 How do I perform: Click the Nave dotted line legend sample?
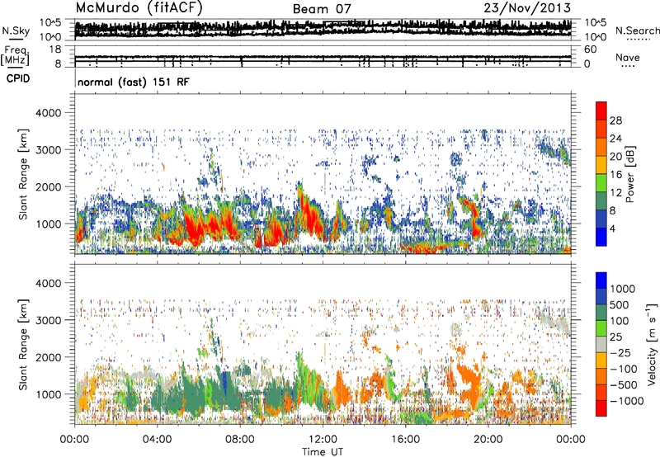(x=628, y=66)
